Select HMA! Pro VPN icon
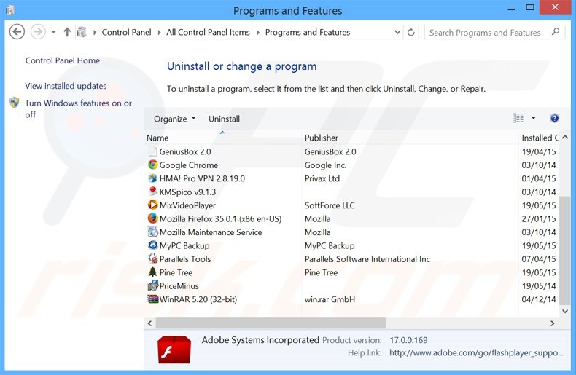 (x=153, y=178)
